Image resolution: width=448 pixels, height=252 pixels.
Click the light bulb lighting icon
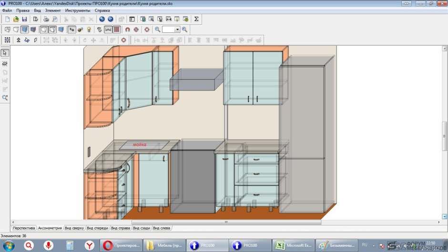[89, 30]
